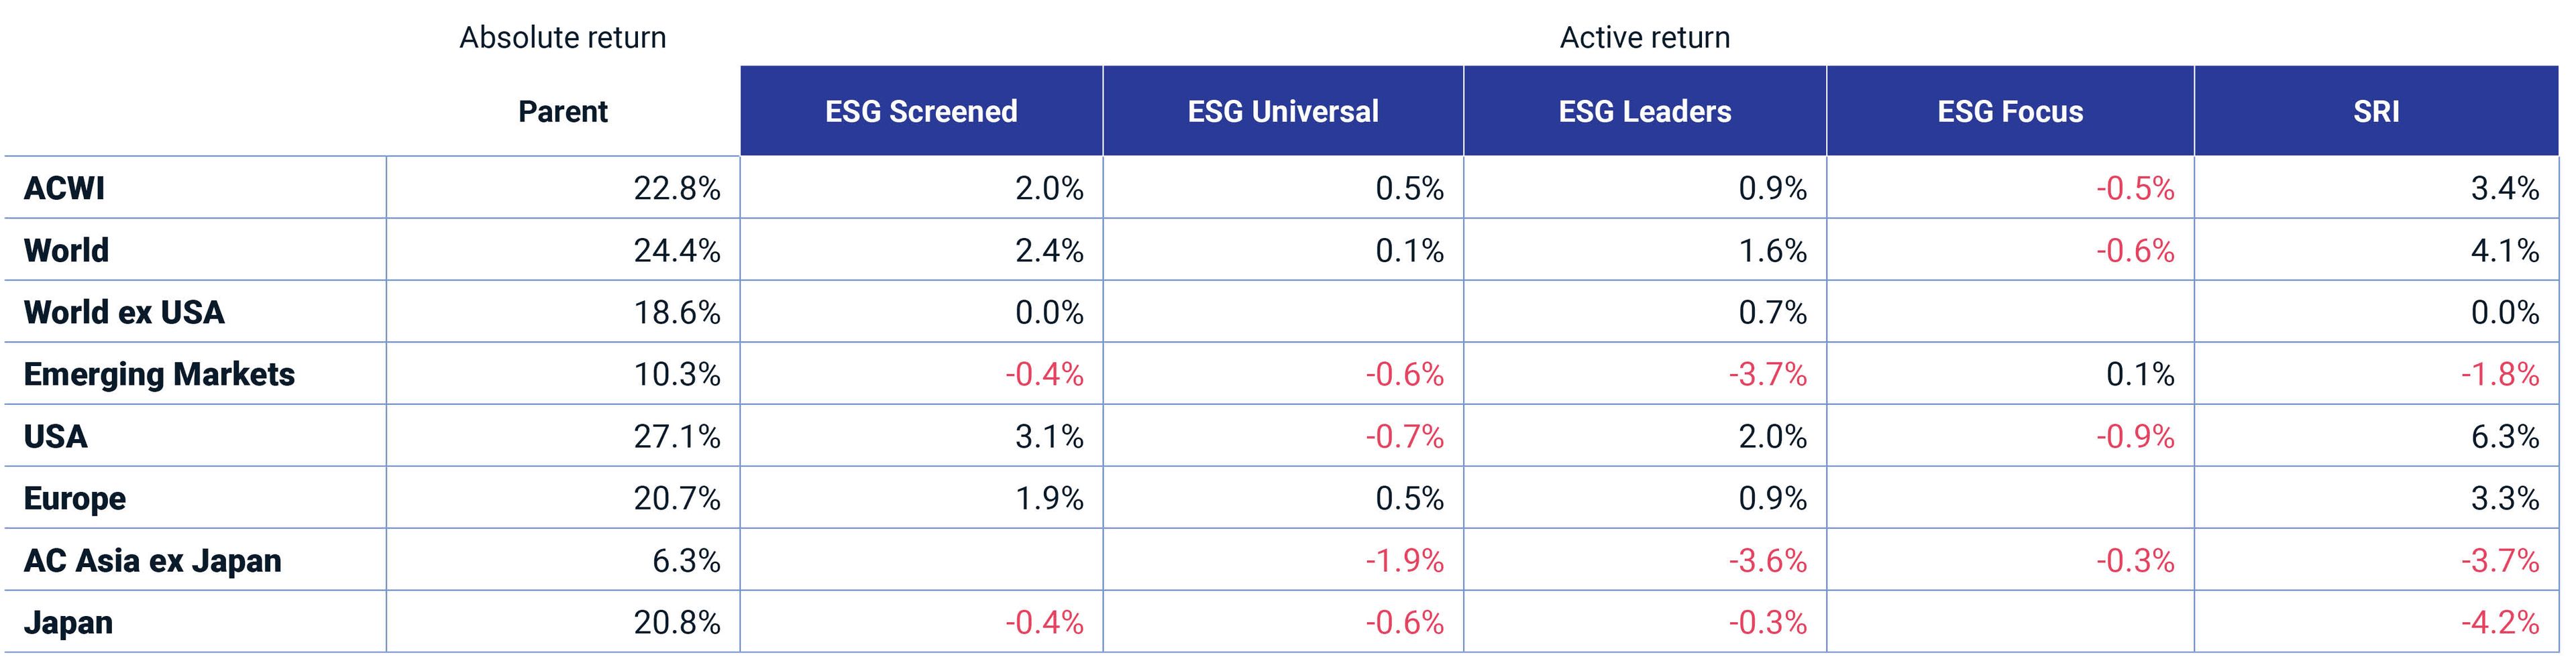This screenshot has height=667, width=2576.
Task: Select the World ESG Screened 2.4% cell
Action: [1048, 250]
